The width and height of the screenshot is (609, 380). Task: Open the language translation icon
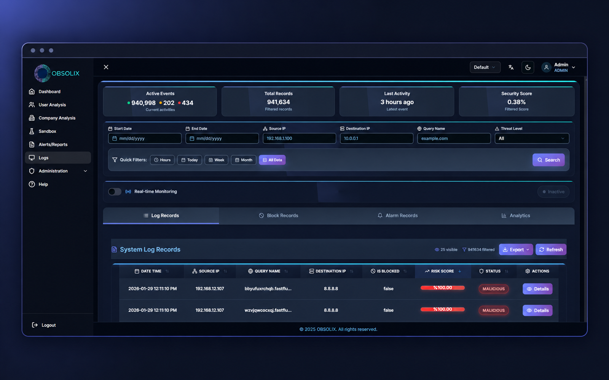pos(511,67)
